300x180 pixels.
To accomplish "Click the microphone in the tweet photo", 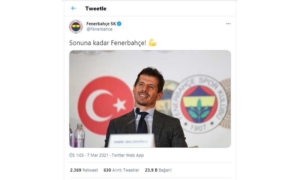I will (137, 112).
